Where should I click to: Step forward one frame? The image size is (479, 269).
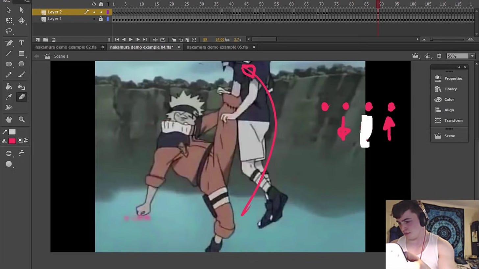[x=138, y=39]
